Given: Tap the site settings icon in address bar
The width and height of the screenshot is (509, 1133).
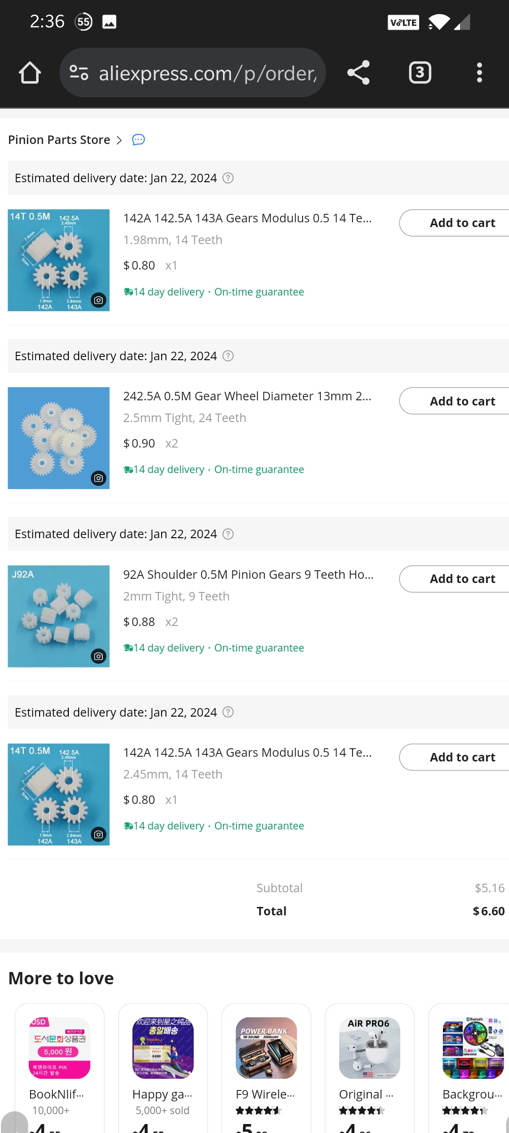Looking at the screenshot, I should [x=79, y=73].
